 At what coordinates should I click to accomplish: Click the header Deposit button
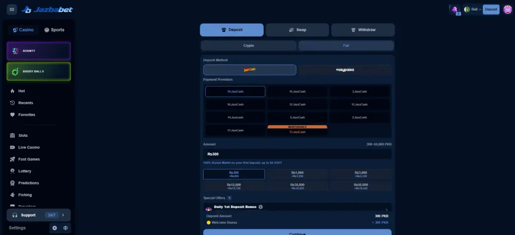491,9
